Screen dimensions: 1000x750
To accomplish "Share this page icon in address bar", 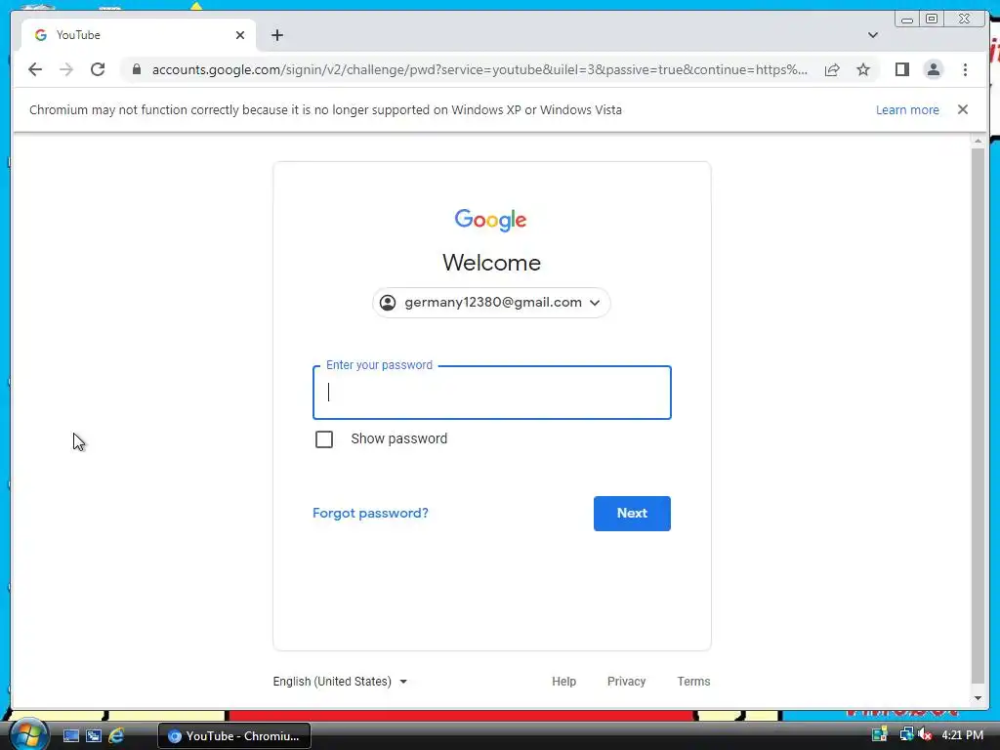I will click(832, 69).
